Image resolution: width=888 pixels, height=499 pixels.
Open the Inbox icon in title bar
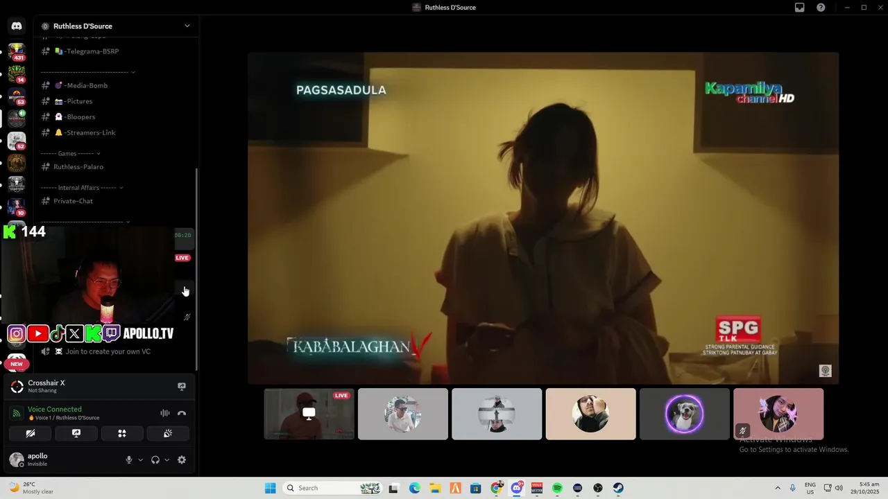point(800,8)
